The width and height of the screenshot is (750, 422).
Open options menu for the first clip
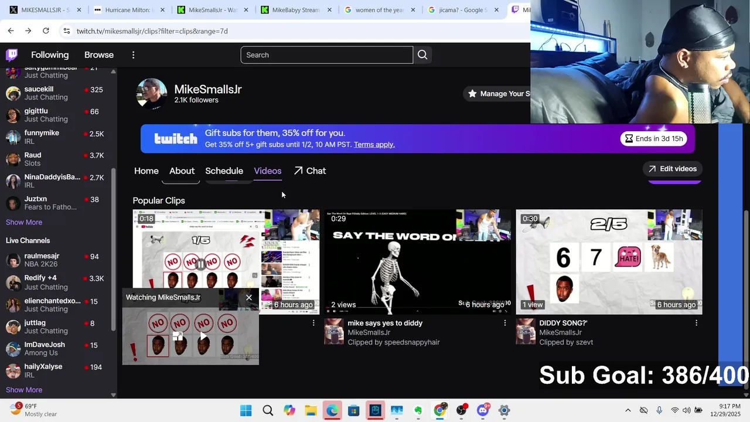313,323
